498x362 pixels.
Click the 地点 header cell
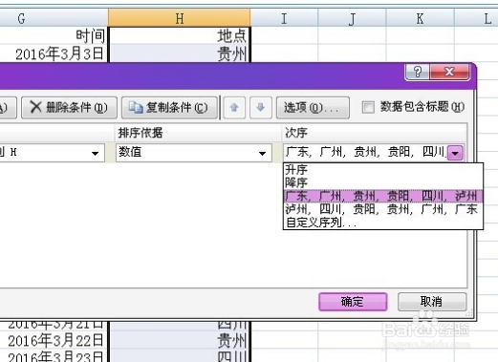(180, 35)
